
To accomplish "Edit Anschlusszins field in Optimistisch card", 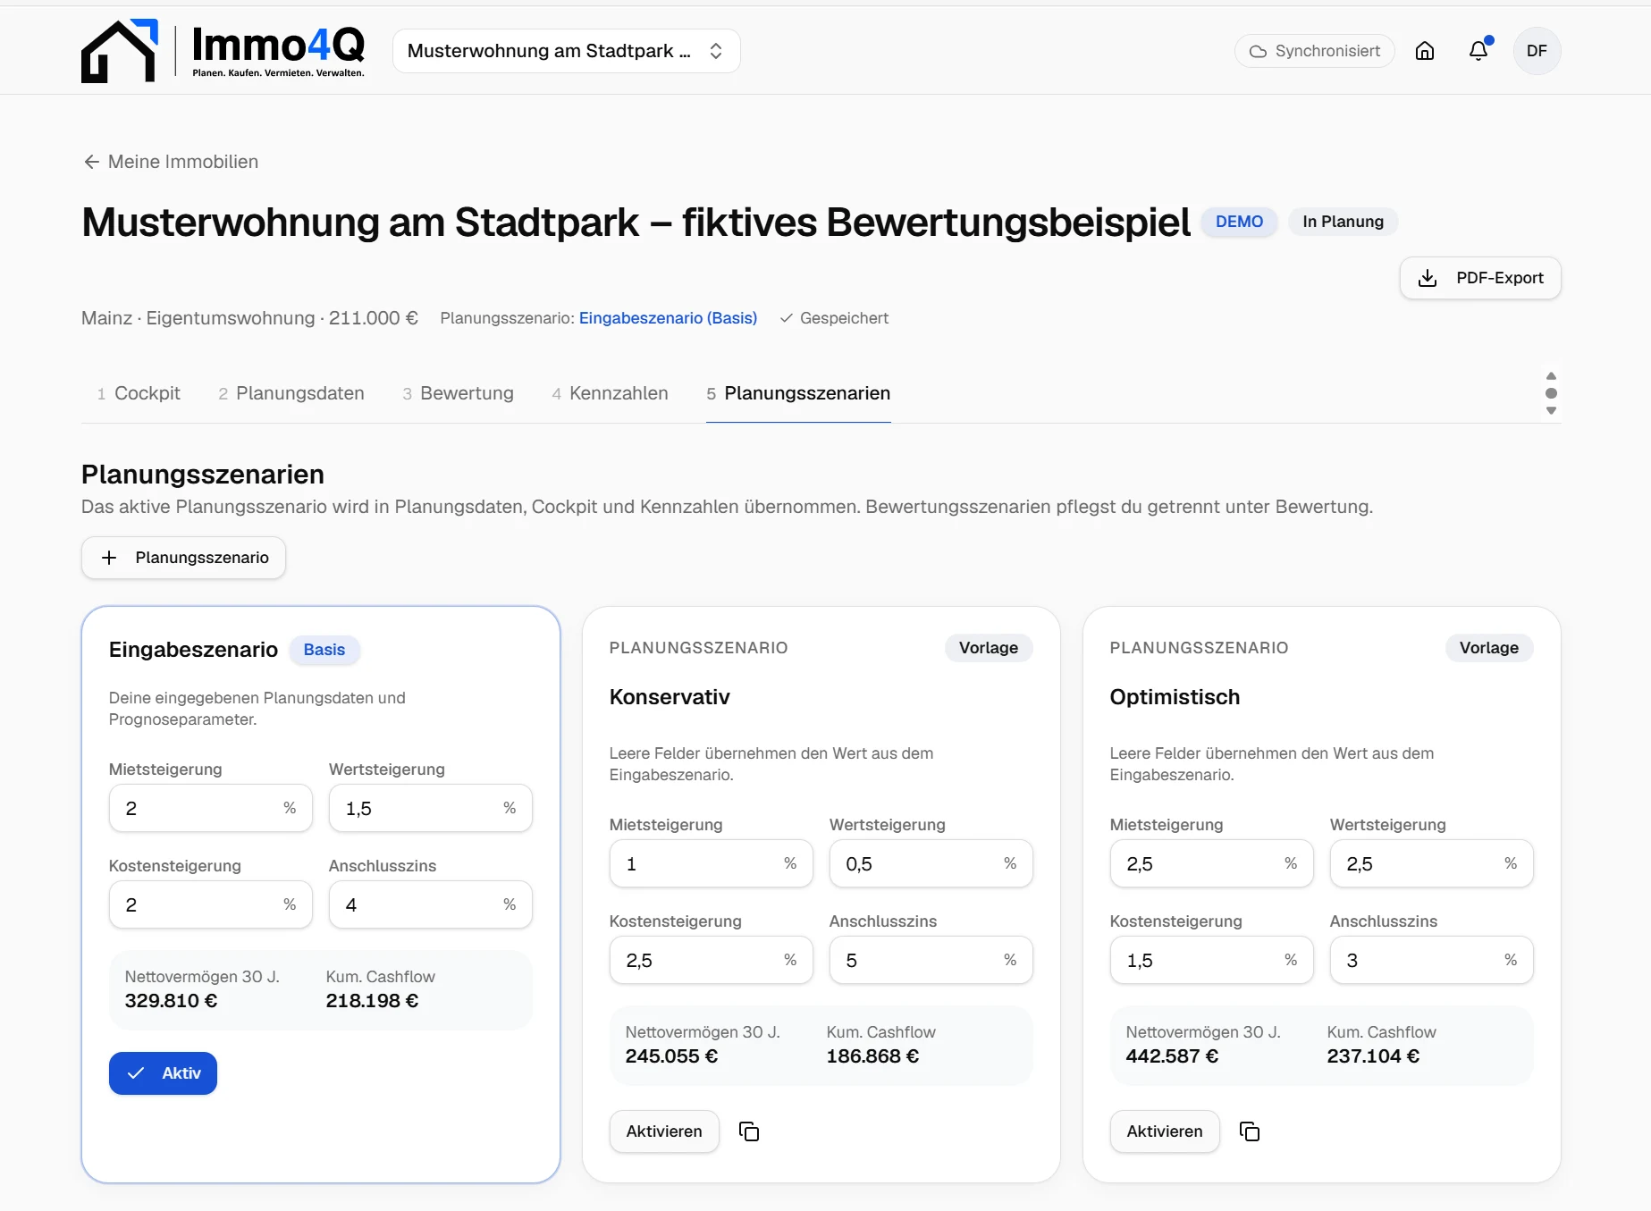I will click(x=1432, y=960).
